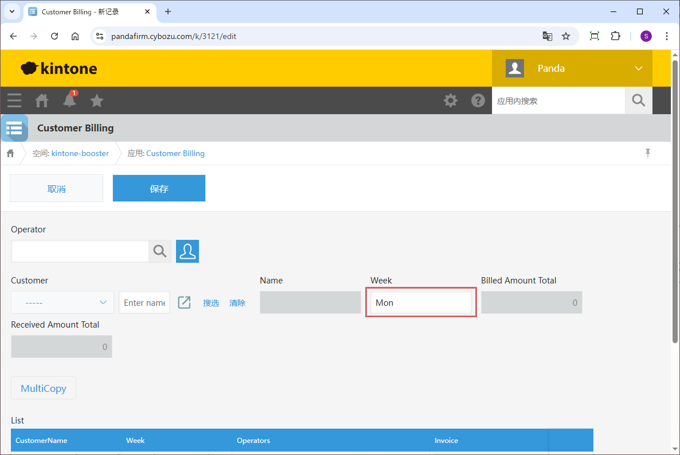Open settings gear icon
Screen dimensions: 680x455
[451, 100]
